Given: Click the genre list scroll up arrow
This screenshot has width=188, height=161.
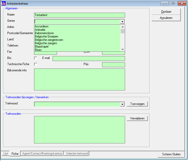Looking at the screenshot, I should point(122,27).
